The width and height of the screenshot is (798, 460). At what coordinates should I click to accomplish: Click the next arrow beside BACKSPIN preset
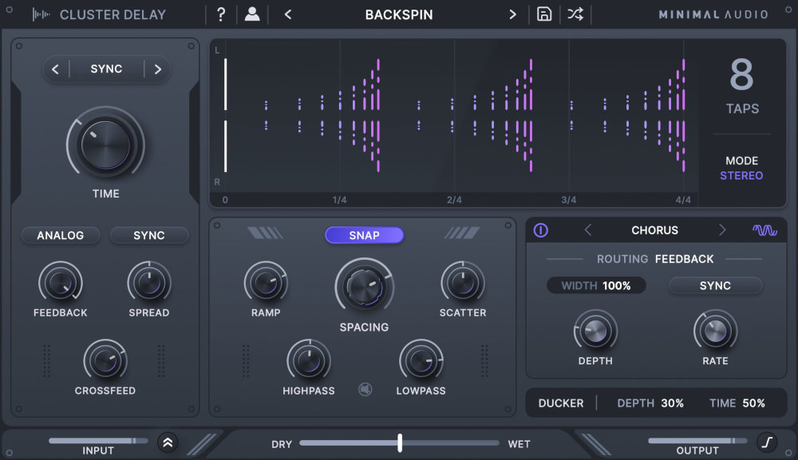(x=513, y=14)
